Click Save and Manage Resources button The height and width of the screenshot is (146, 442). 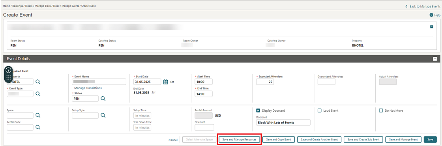tap(239, 140)
